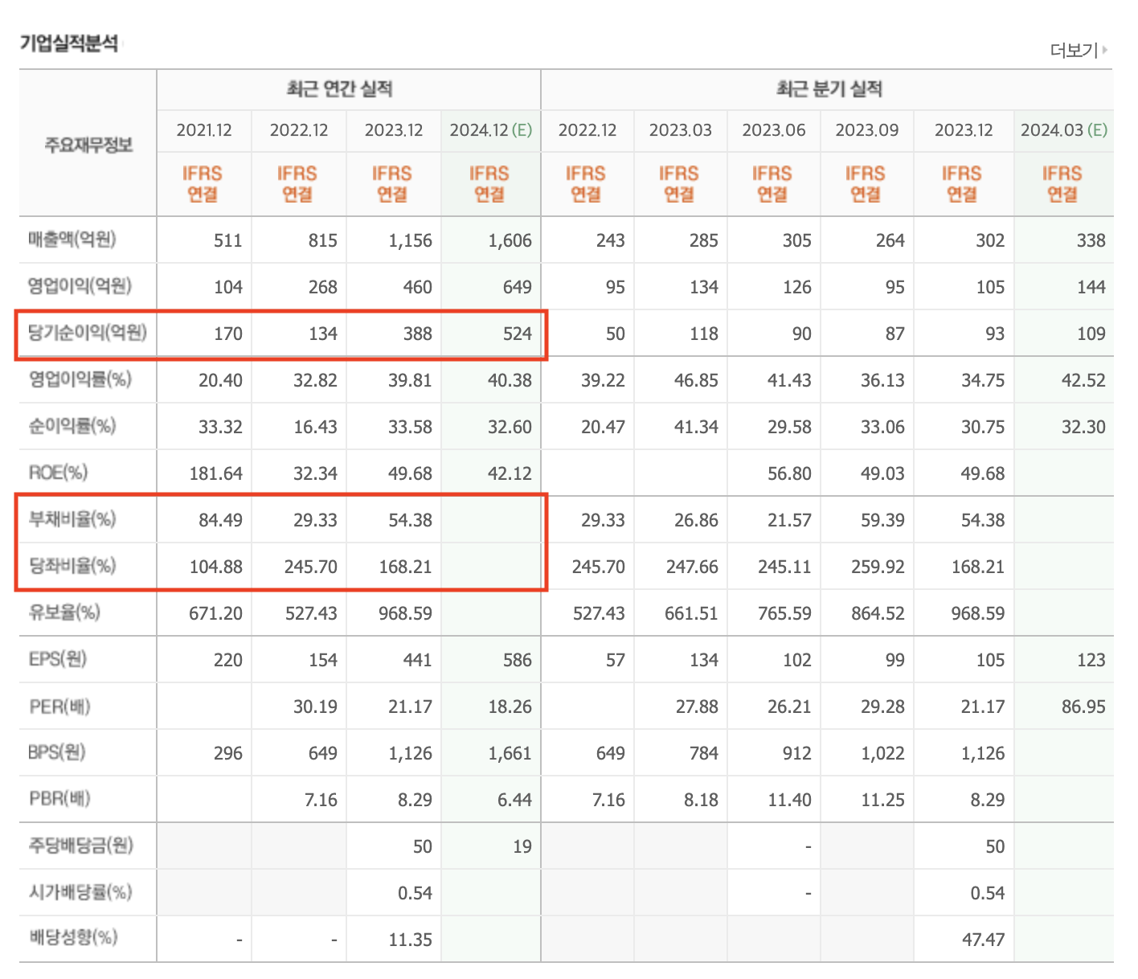
Task: Click the 2021.12 annual column header
Action: coord(204,130)
